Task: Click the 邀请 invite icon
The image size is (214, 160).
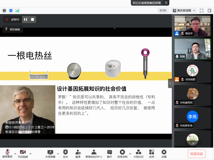Action: click(x=78, y=154)
